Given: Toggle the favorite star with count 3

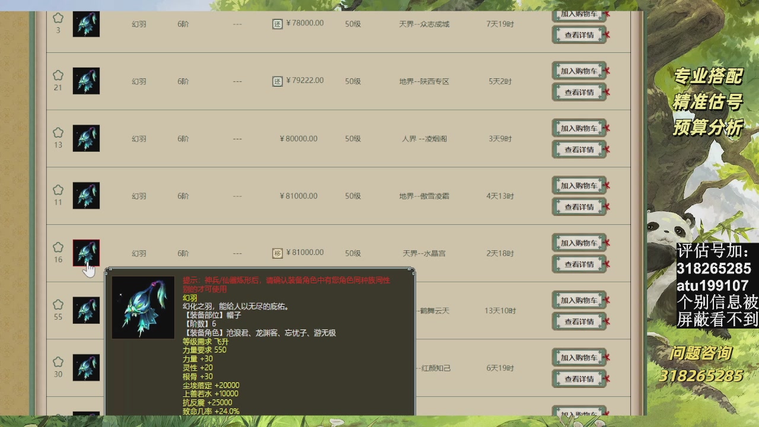Looking at the screenshot, I should 58,18.
